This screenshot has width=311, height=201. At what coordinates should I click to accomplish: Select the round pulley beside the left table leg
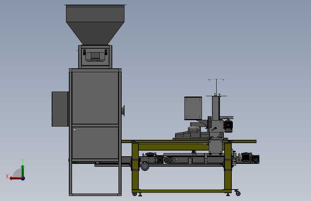click(145, 166)
